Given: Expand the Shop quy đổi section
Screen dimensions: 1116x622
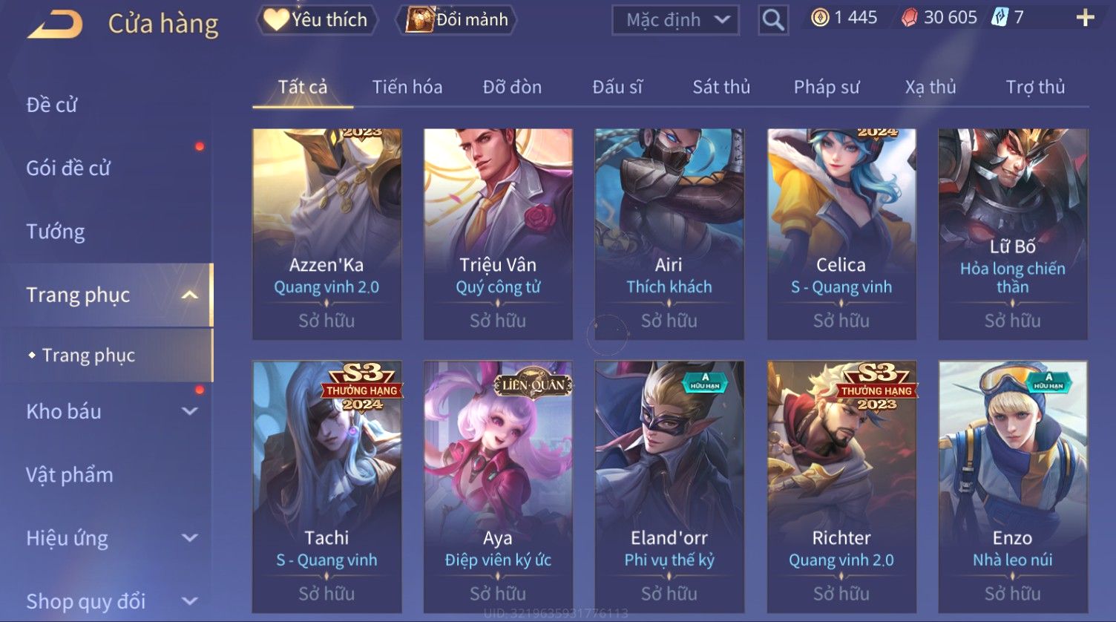Looking at the screenshot, I should [x=190, y=601].
